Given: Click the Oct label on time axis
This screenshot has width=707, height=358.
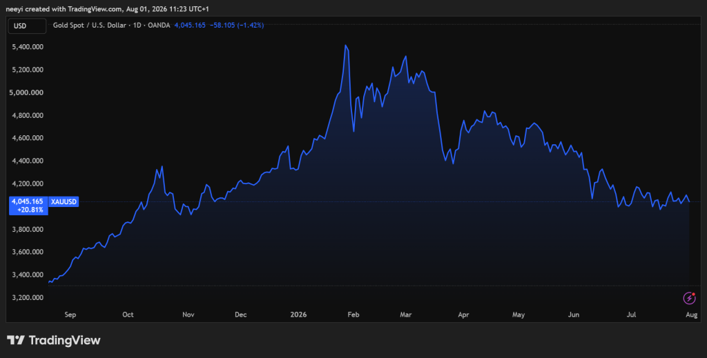Looking at the screenshot, I should [128, 315].
